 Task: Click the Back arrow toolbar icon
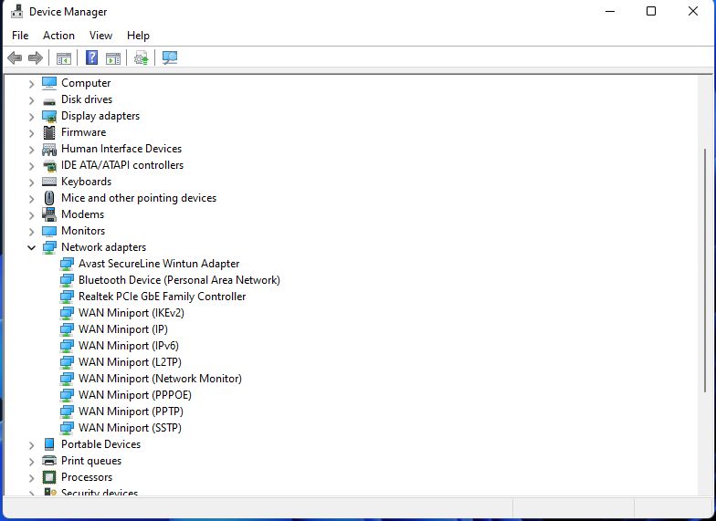coord(15,58)
